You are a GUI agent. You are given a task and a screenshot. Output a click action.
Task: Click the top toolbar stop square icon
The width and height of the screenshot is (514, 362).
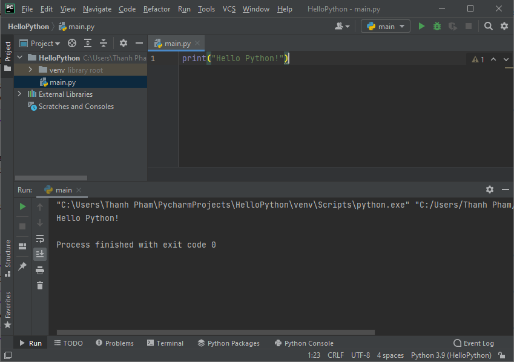coord(469,26)
